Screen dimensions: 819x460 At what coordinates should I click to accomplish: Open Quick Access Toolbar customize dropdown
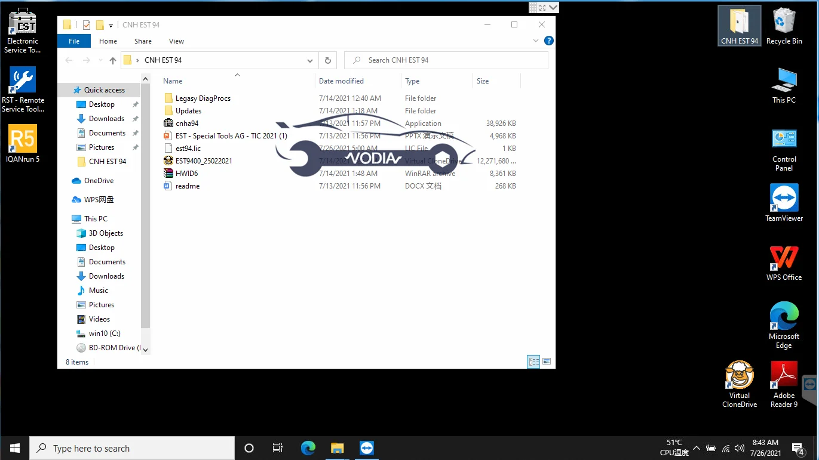[111, 25]
